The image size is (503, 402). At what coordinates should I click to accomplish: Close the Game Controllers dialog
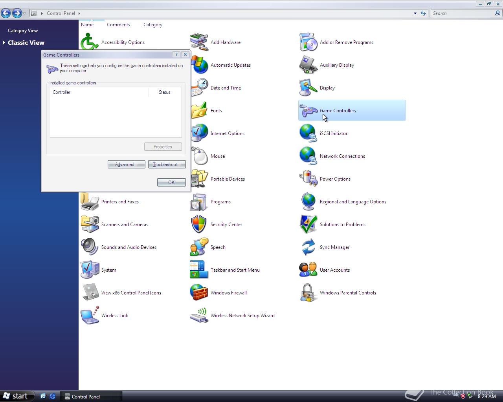coord(185,55)
